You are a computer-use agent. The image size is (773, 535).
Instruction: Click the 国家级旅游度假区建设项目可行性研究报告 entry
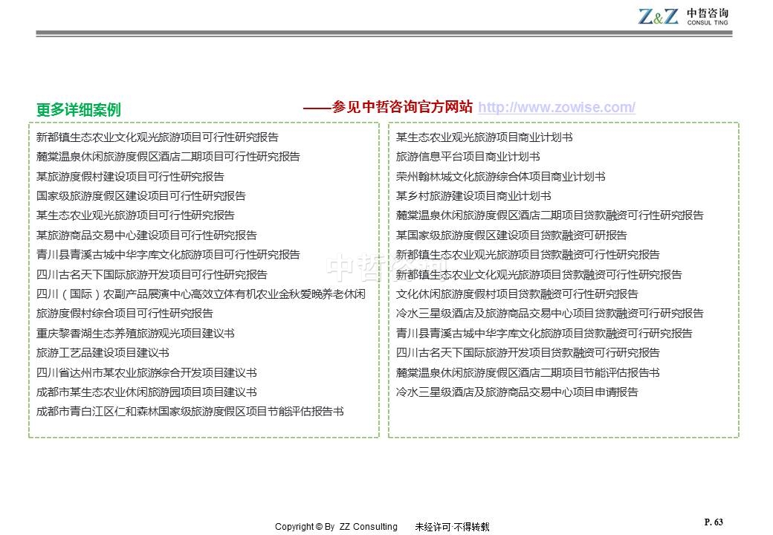point(140,196)
